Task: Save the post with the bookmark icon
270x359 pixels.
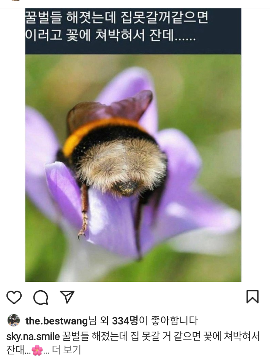Action: tap(253, 296)
